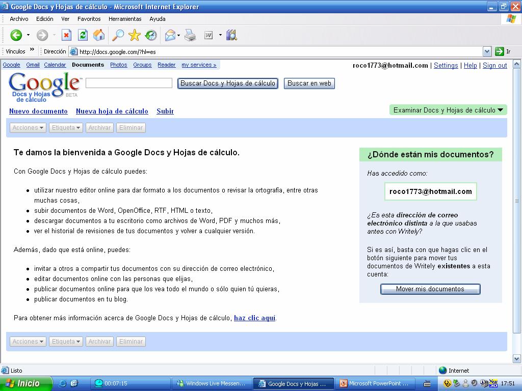522x391 pixels.
Task: Open the top Etiqueta dropdown
Action: click(x=66, y=128)
